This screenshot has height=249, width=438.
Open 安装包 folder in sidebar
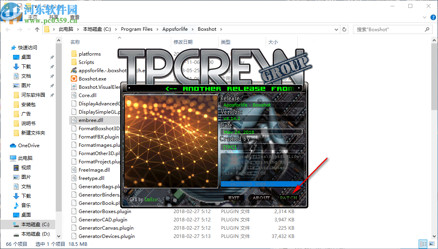(x=28, y=105)
